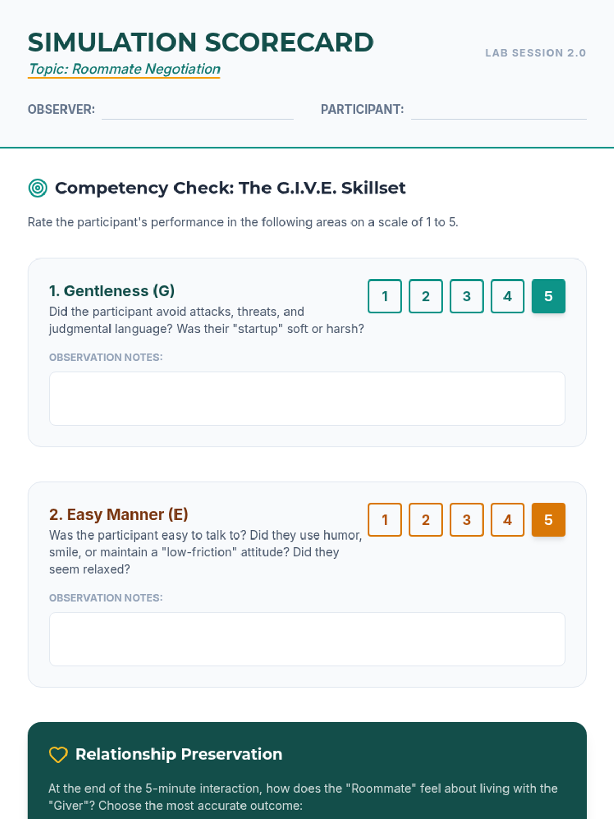Rate Gentleness as 1
This screenshot has width=614, height=819.
click(x=385, y=296)
